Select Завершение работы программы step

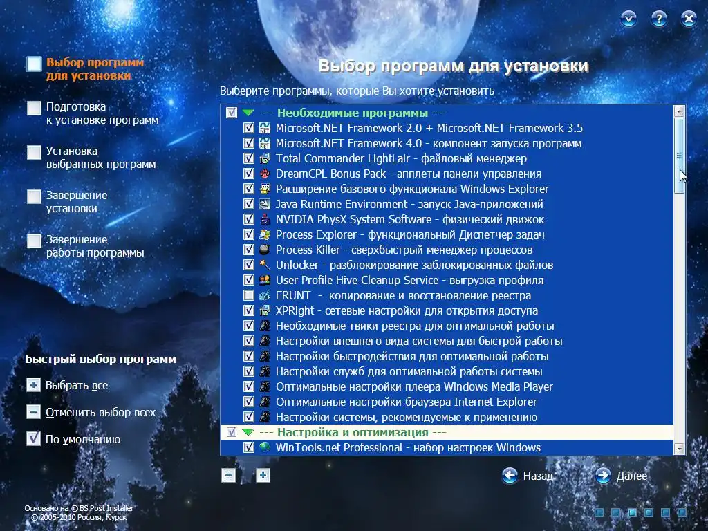click(85, 245)
